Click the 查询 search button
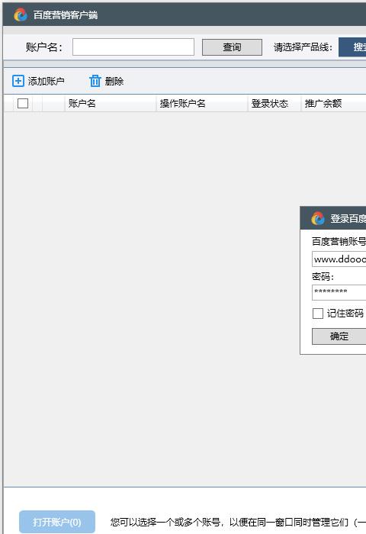This screenshot has height=534, width=366. [232, 47]
